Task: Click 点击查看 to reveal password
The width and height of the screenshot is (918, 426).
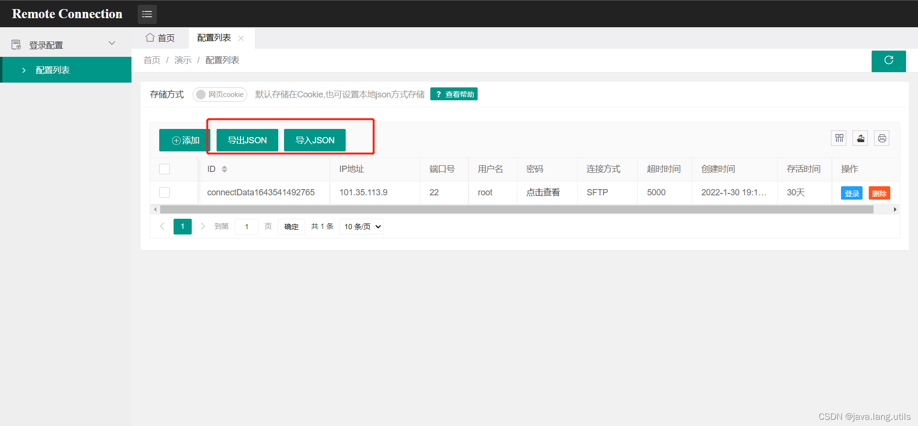Action: click(x=543, y=192)
